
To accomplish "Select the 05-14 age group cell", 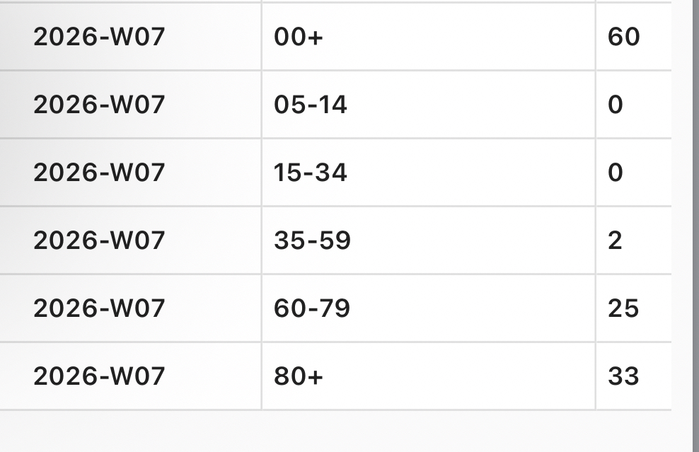I will click(x=311, y=105).
